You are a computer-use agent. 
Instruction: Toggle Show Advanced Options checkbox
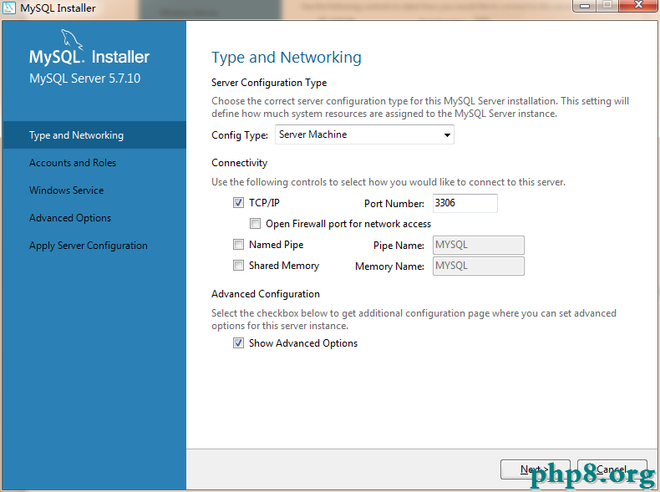(x=238, y=343)
